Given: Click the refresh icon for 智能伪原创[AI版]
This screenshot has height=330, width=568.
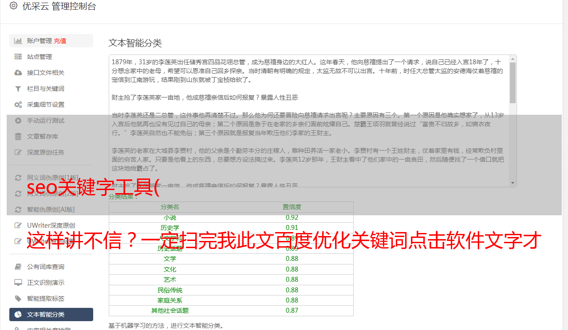Looking at the screenshot, I should pos(18,210).
